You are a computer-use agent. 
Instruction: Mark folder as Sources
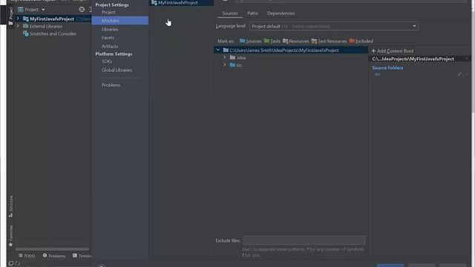pos(250,42)
